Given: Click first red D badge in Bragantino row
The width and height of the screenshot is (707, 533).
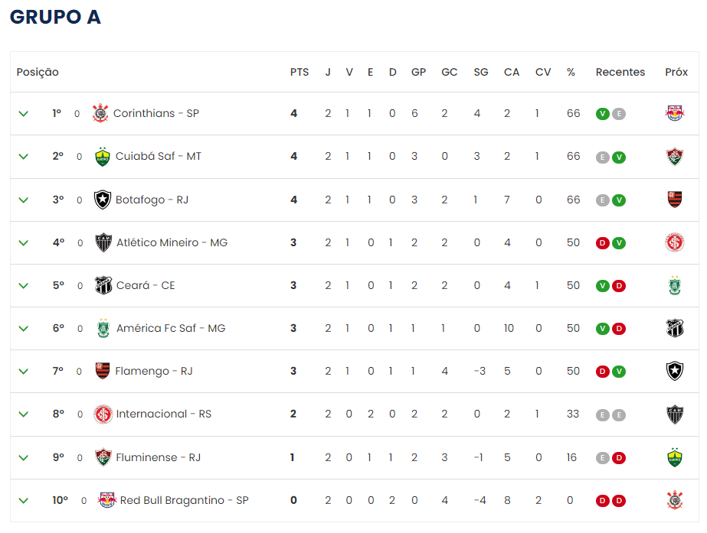Looking at the screenshot, I should pyautogui.click(x=602, y=501).
